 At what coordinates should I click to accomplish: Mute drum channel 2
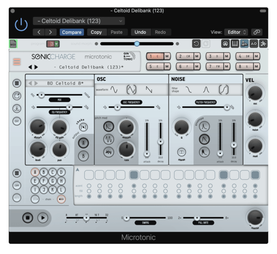[x=197, y=56]
